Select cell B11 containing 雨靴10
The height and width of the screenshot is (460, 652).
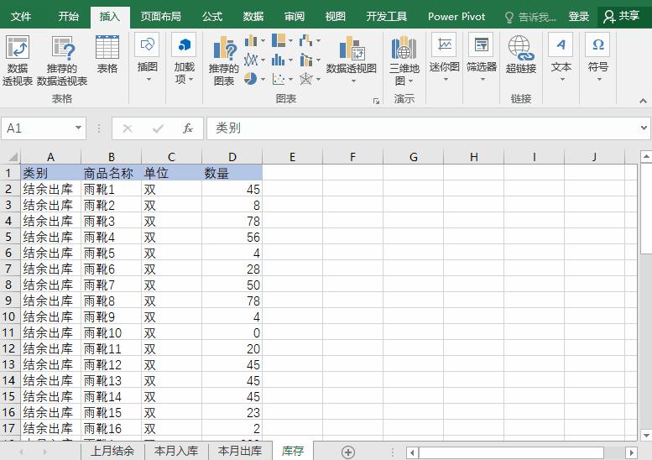point(111,332)
